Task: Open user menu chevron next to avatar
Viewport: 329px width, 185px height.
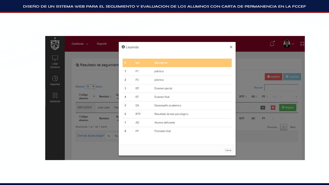Action: [x=293, y=44]
